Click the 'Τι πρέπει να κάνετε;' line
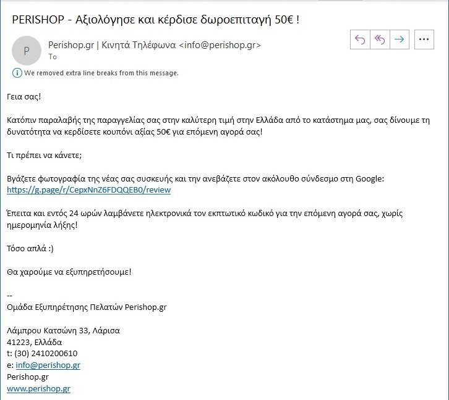The image size is (449, 400). [45, 155]
